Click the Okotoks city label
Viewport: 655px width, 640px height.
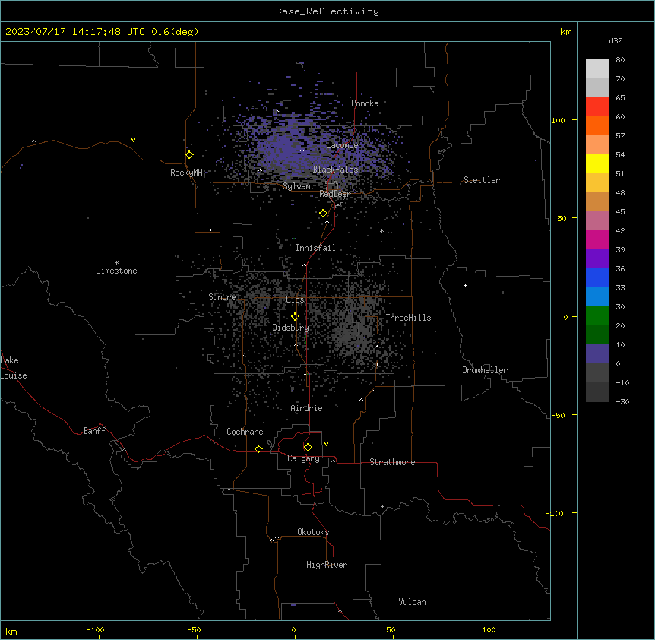point(313,532)
